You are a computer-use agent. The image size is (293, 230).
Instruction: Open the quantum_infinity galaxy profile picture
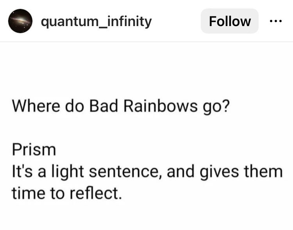coord(20,21)
